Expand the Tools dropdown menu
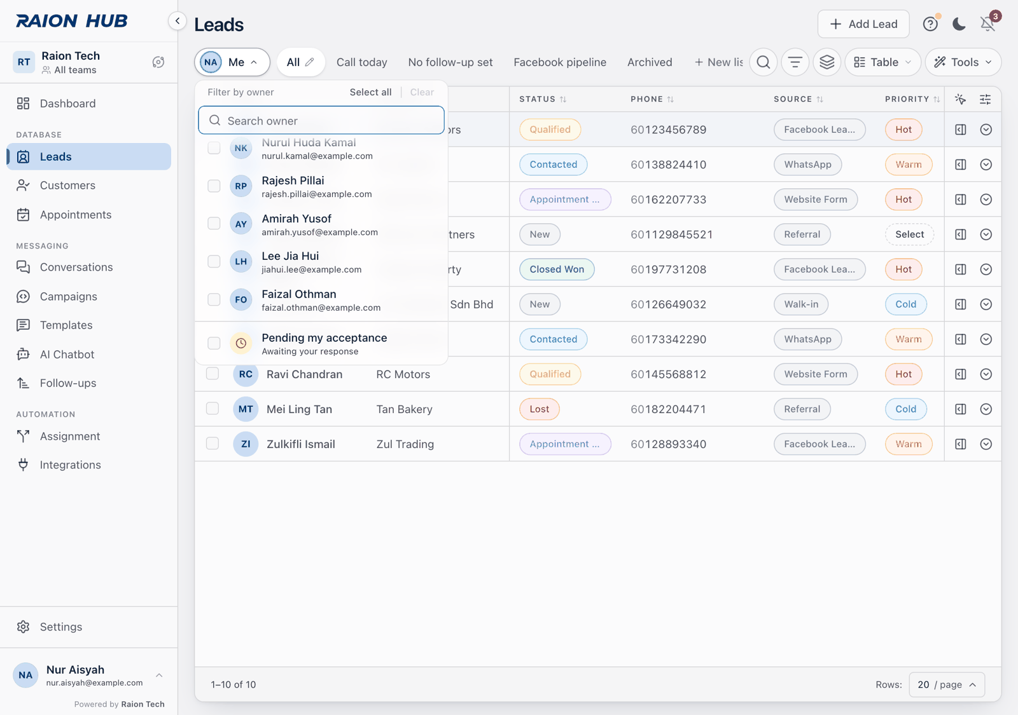The width and height of the screenshot is (1018, 715). point(963,62)
